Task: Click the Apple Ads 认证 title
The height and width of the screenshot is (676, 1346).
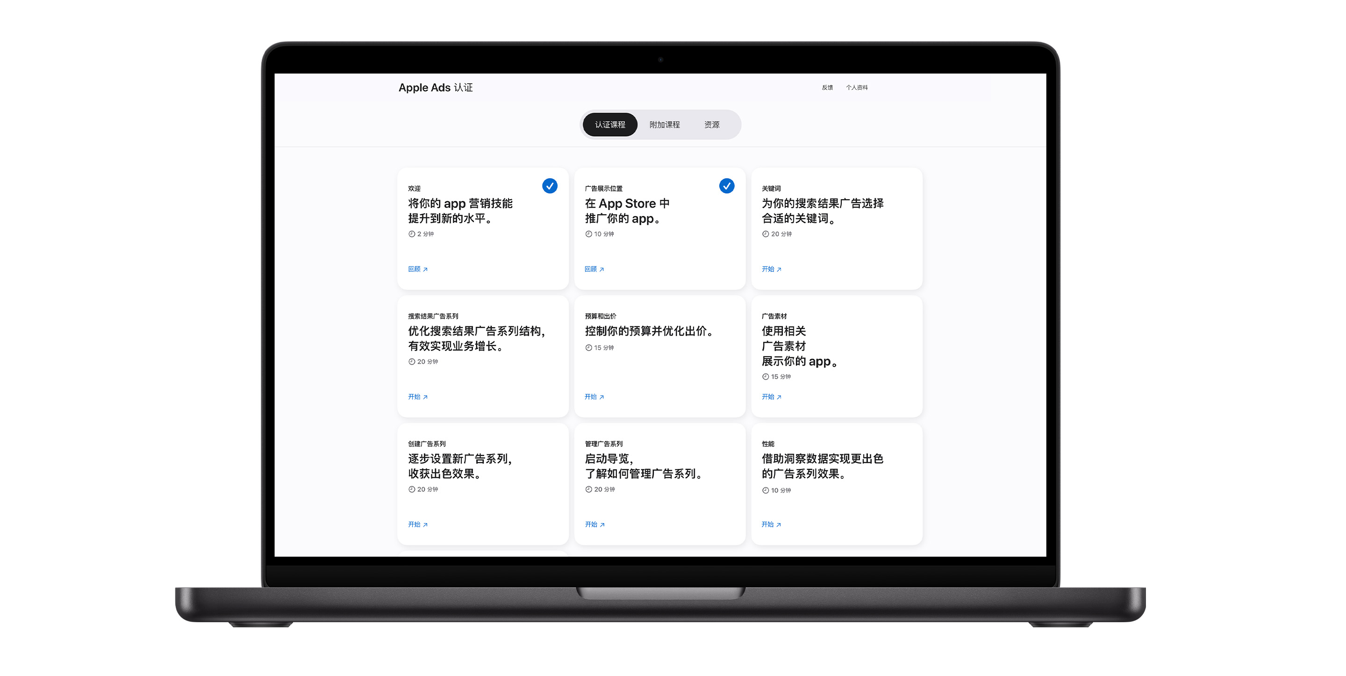Action: pos(435,87)
